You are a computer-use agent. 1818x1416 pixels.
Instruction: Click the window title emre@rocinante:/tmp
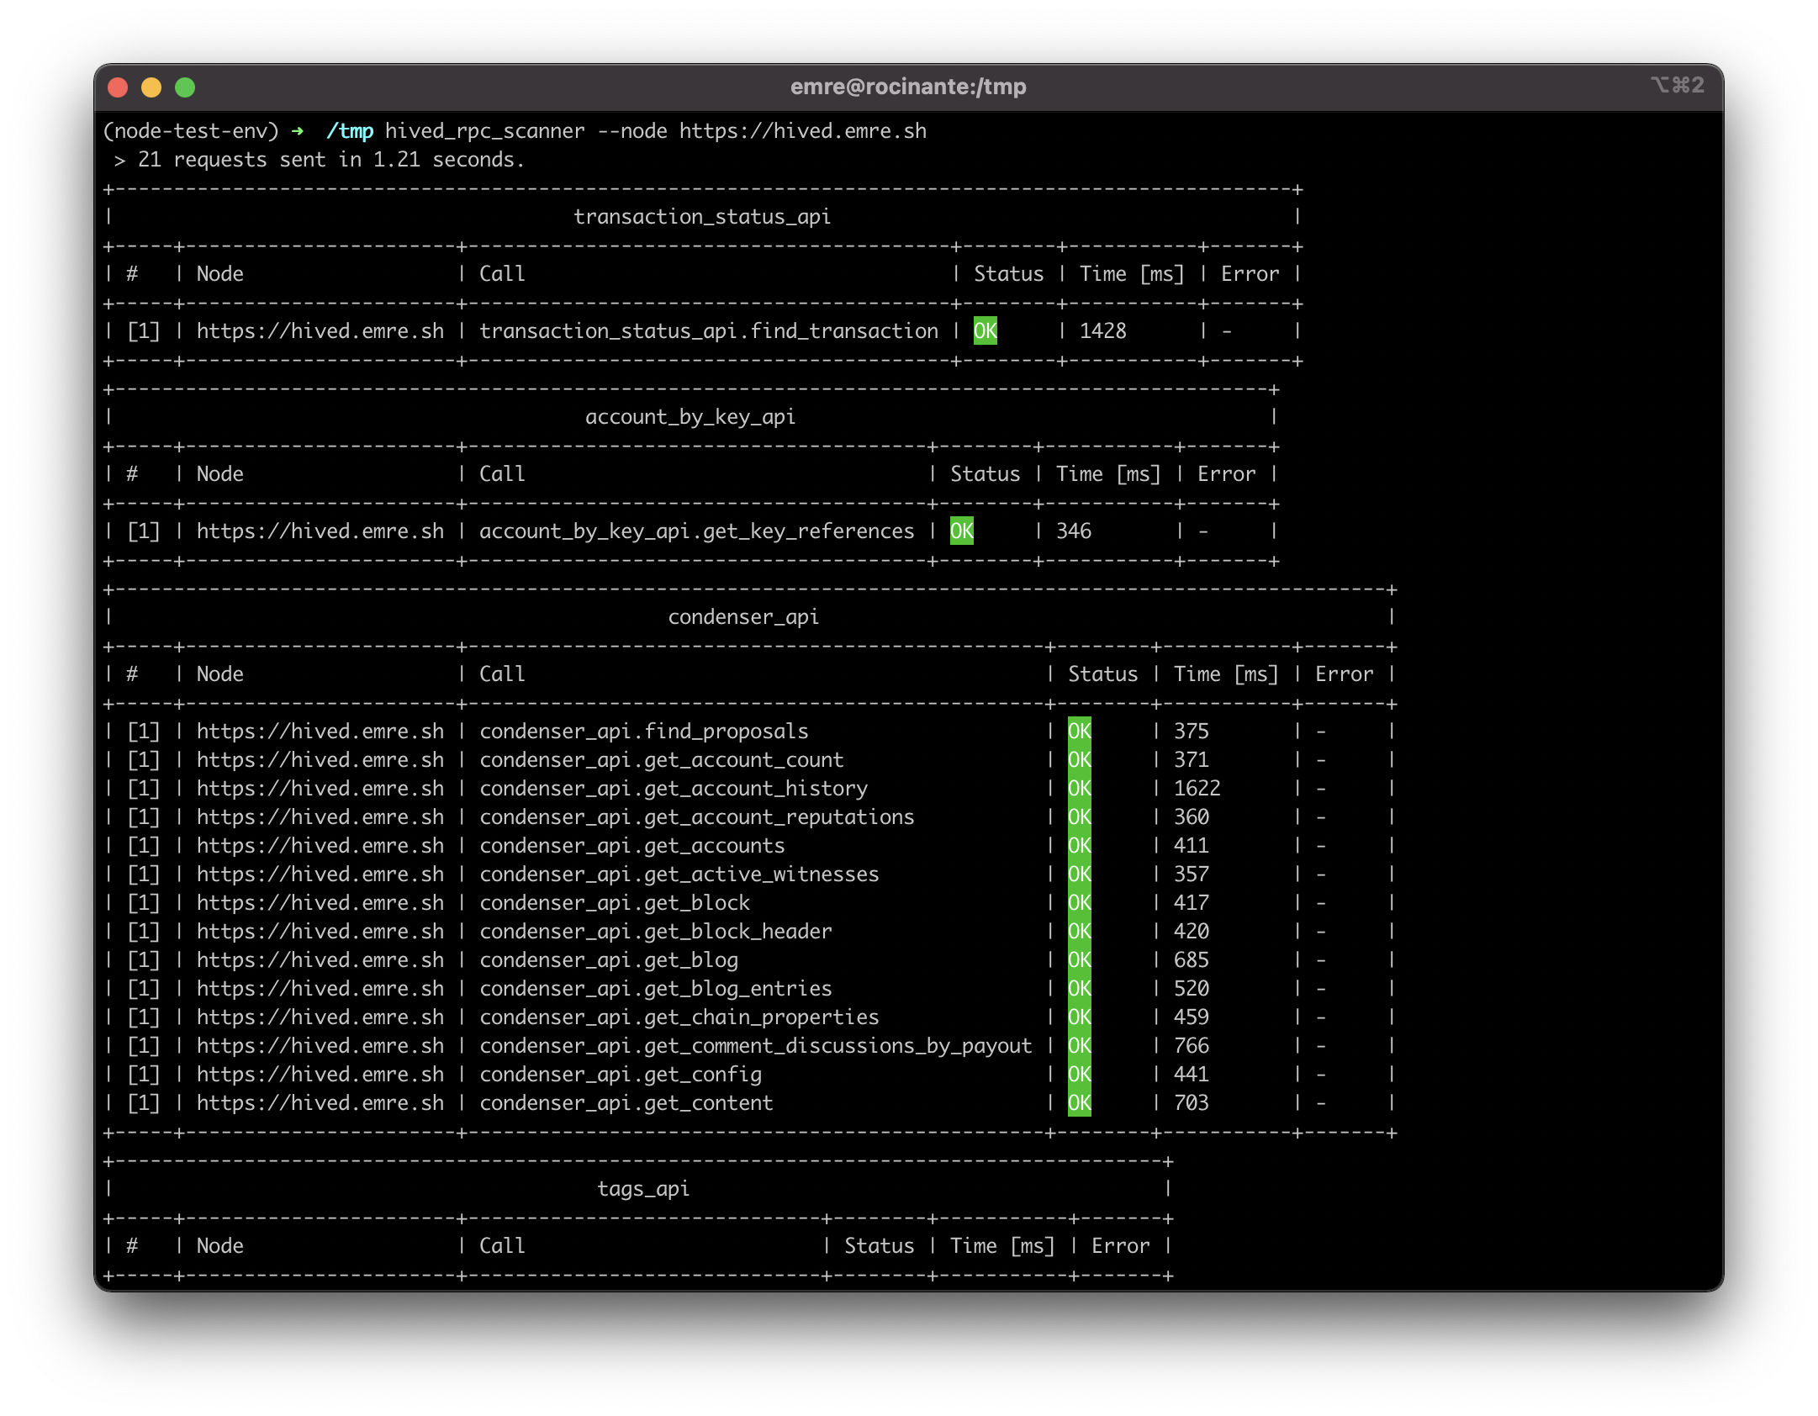[x=908, y=87]
